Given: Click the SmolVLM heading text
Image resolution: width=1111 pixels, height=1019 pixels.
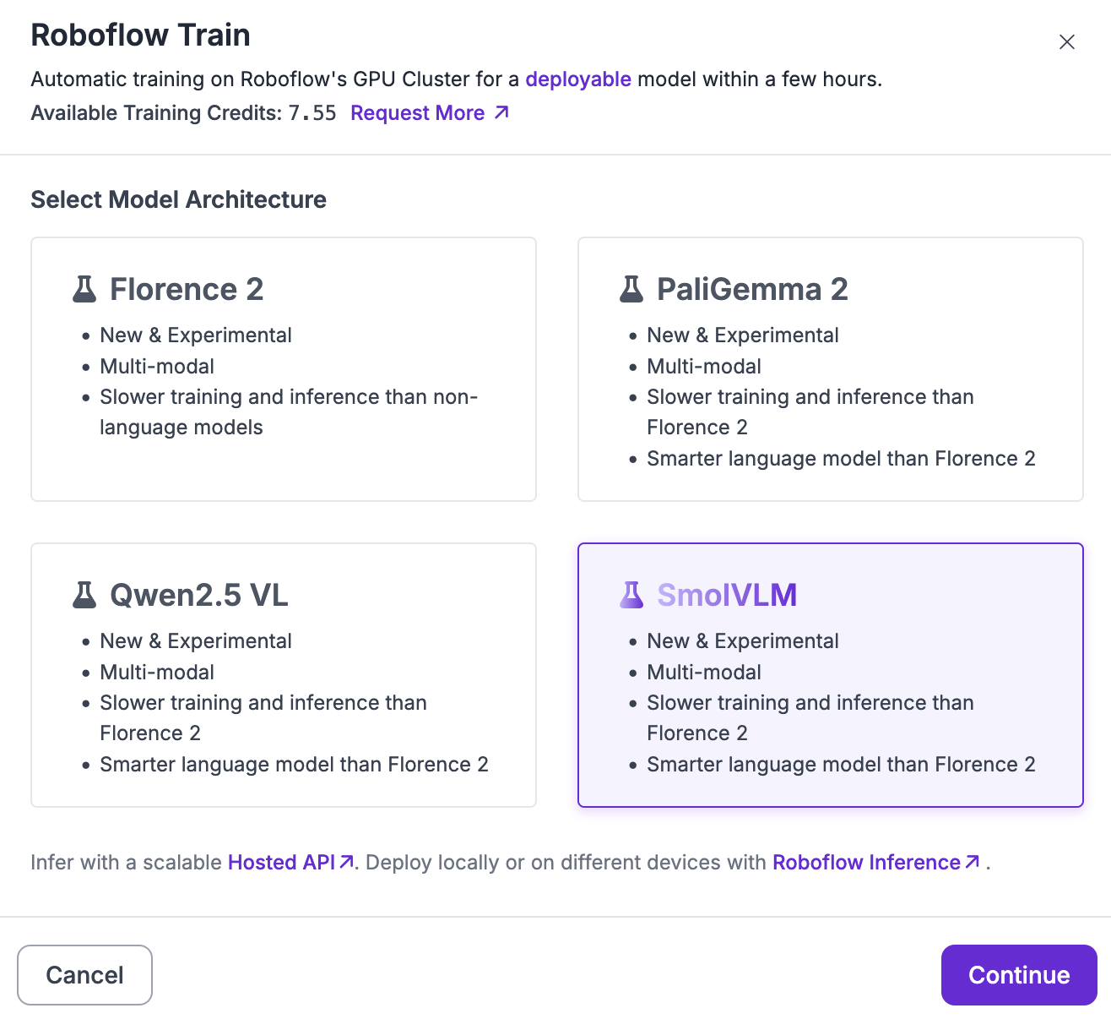Looking at the screenshot, I should coord(727,596).
